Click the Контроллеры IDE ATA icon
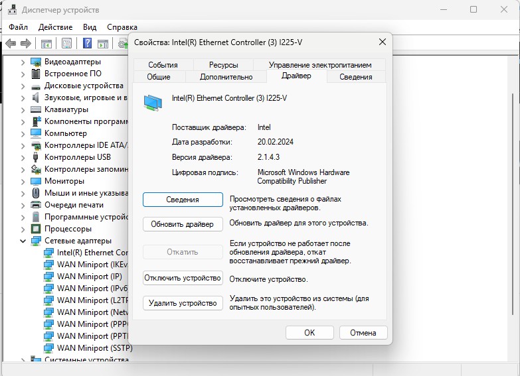The image size is (520, 376). 36,145
